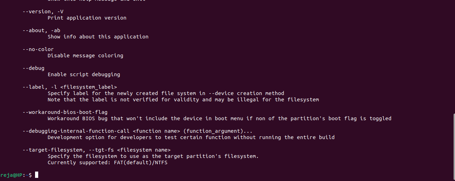Click the 'Currently supported: FAT(default)/NTFS' line
Screen dimensions: 455x181
pyautogui.click(x=107, y=162)
